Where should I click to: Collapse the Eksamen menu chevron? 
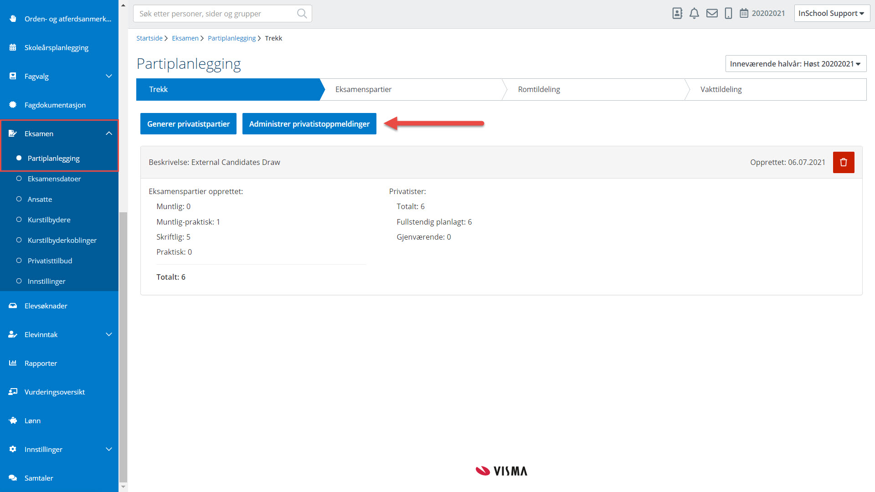tap(109, 133)
